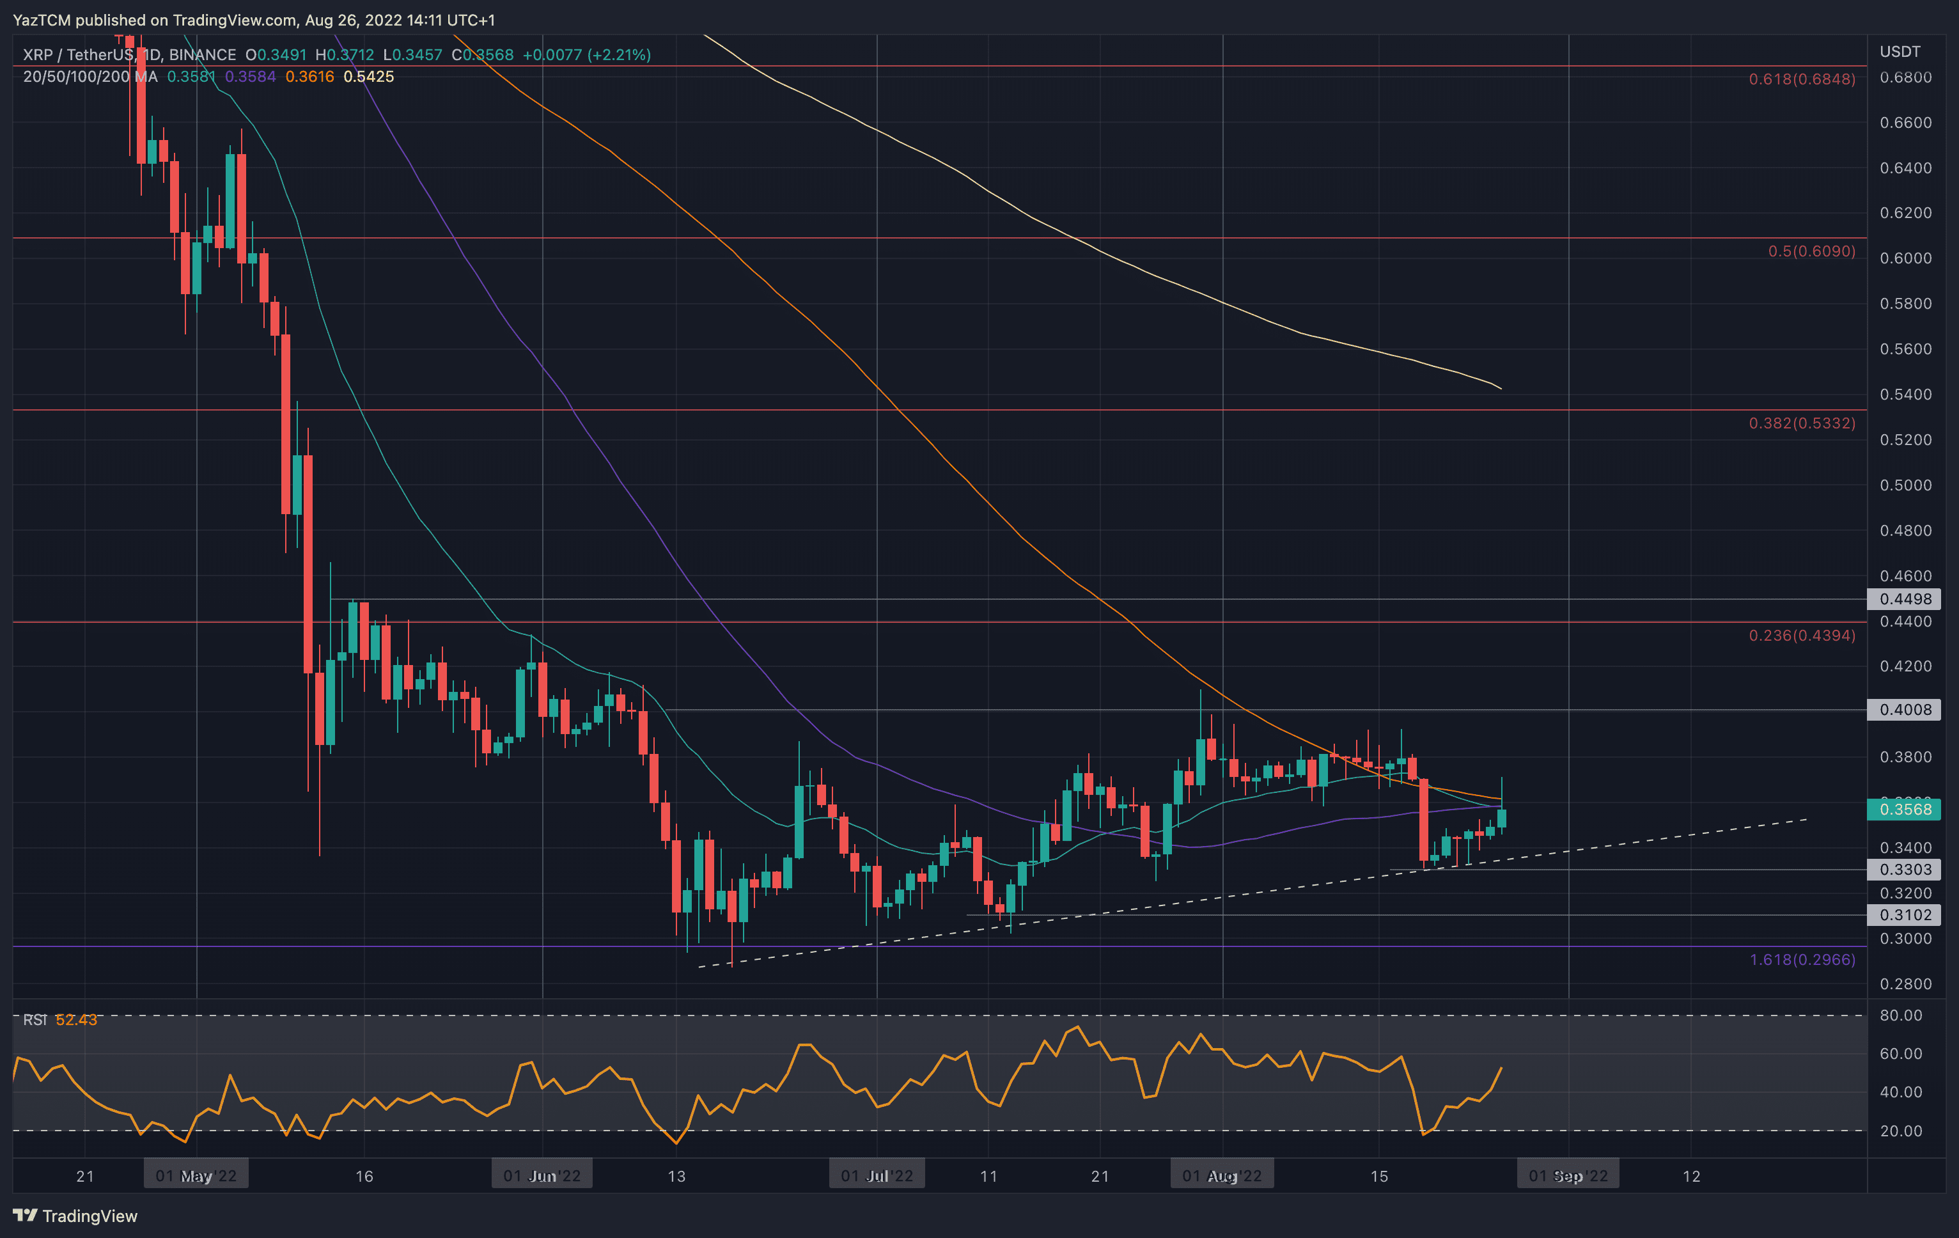
Task: Click the 01 Jun '22 date marker
Action: pos(542,1175)
